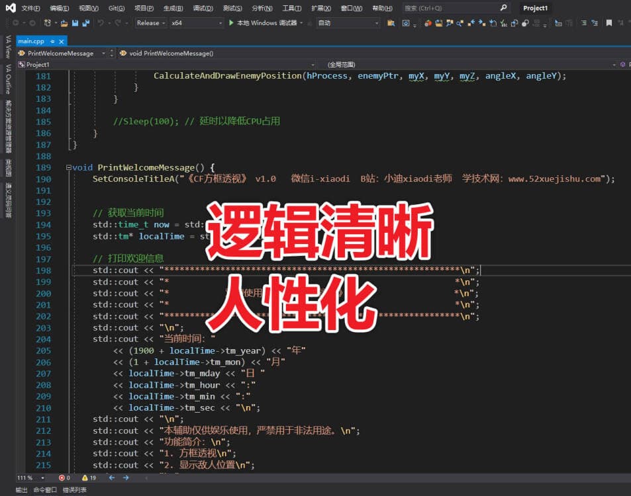Image resolution: width=631 pixels, height=496 pixels.
Task: Switch to the 错误列表 tab
Action: pos(75,490)
